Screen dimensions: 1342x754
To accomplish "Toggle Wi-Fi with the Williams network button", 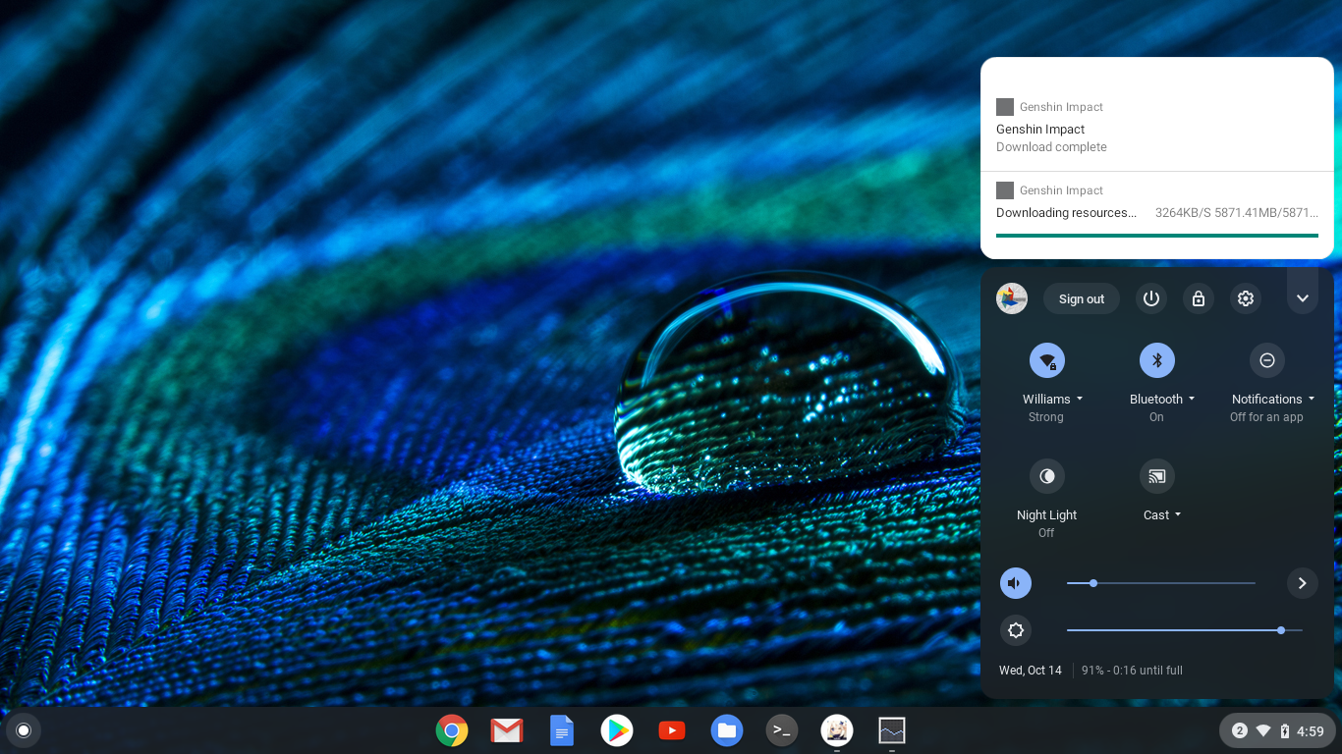I will 1047,360.
